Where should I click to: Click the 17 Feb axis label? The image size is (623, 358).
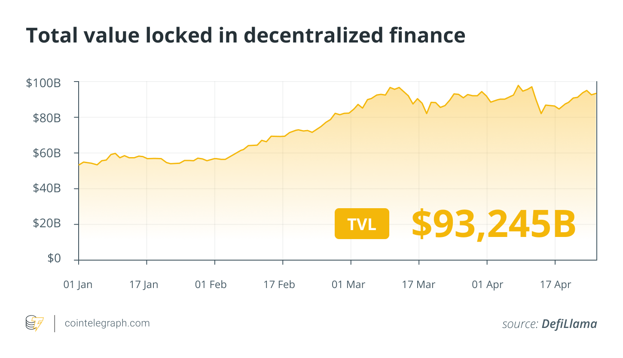click(x=279, y=285)
